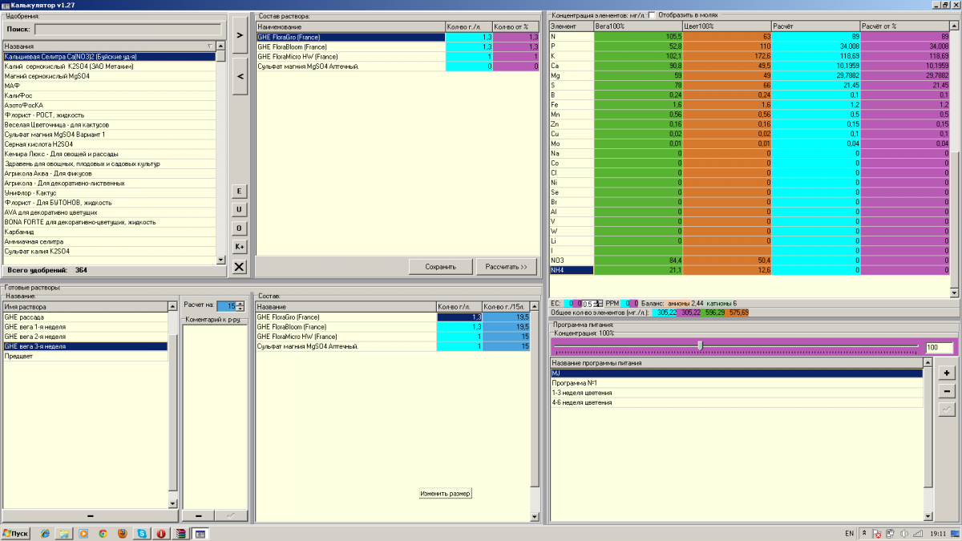Click the 'Названия' column header sort arrow
This screenshot has height=541, width=962.
click(210, 46)
